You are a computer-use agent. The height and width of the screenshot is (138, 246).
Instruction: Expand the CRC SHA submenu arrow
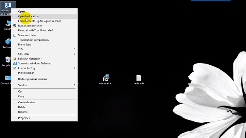click(x=74, y=54)
